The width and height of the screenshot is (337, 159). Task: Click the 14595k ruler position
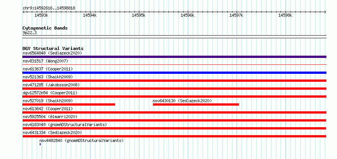point(139,15)
